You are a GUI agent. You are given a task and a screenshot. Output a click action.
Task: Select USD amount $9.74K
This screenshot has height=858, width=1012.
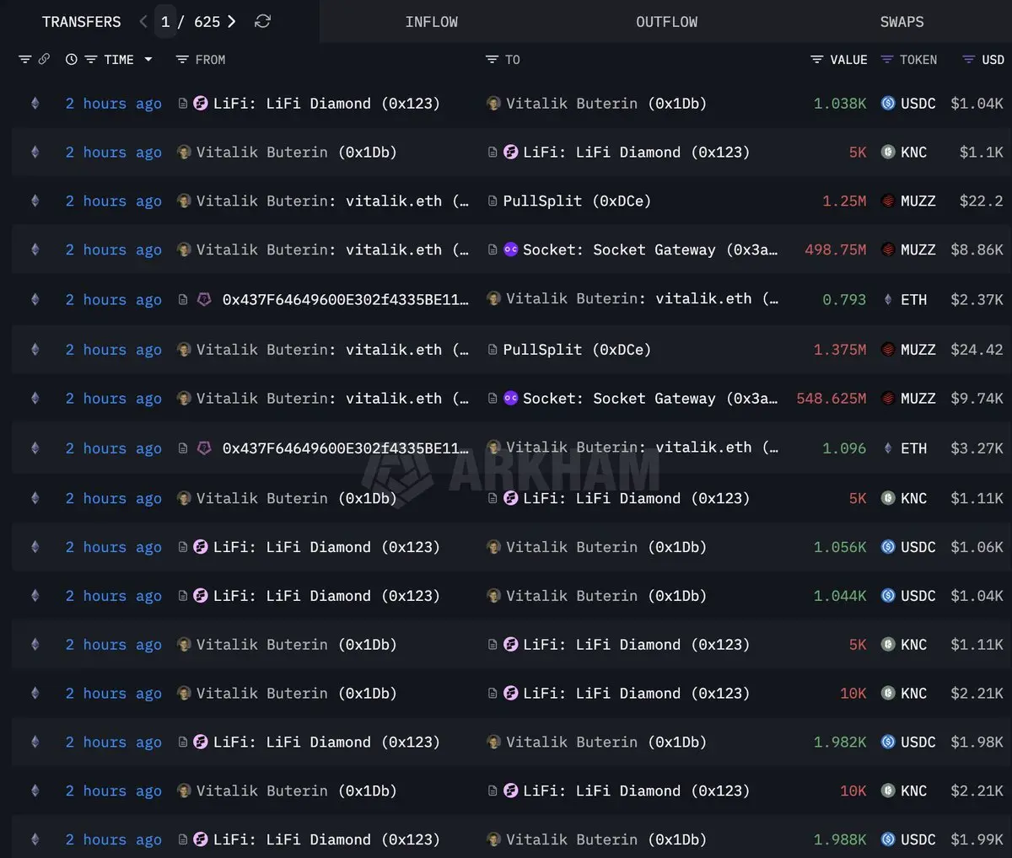coord(977,399)
